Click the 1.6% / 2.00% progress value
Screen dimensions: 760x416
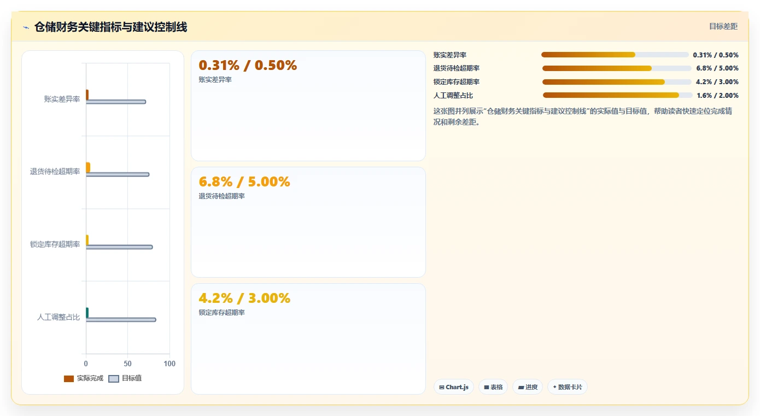tap(717, 96)
